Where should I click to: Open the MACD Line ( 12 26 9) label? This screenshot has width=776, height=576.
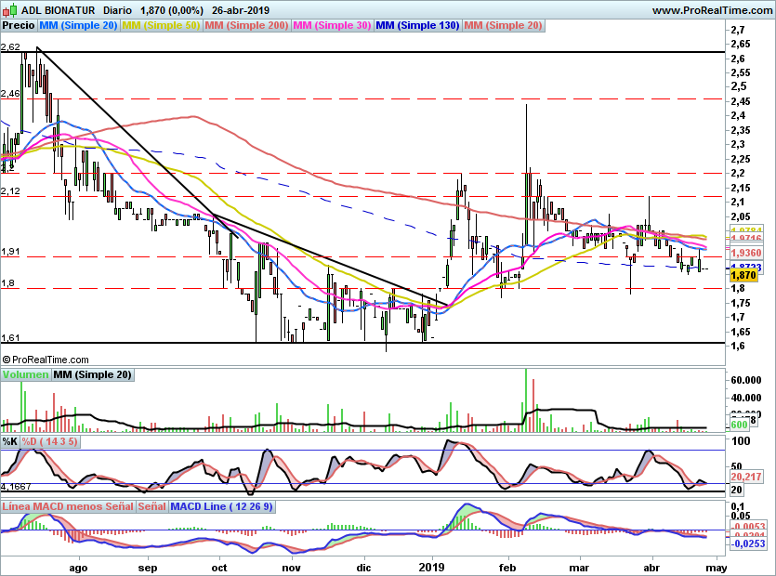(x=221, y=506)
